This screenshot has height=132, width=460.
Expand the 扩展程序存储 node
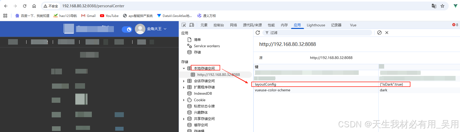[x=184, y=87]
